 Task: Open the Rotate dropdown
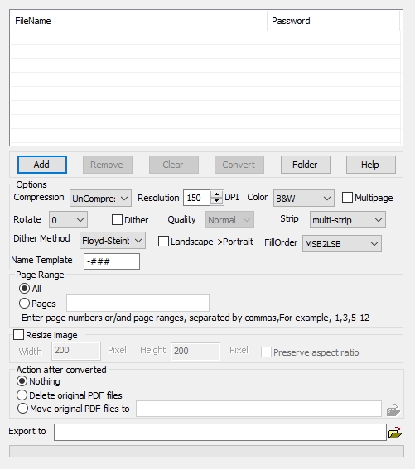coord(68,220)
